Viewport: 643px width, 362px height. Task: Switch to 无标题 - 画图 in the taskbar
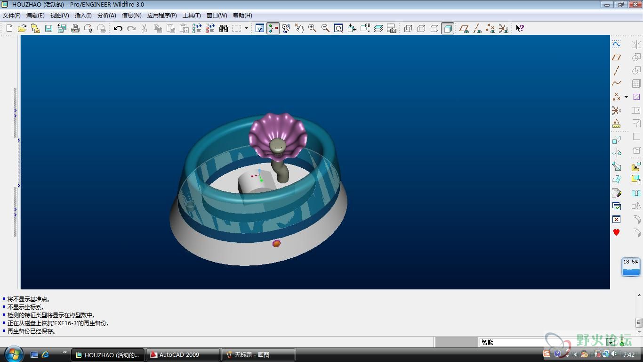258,355
